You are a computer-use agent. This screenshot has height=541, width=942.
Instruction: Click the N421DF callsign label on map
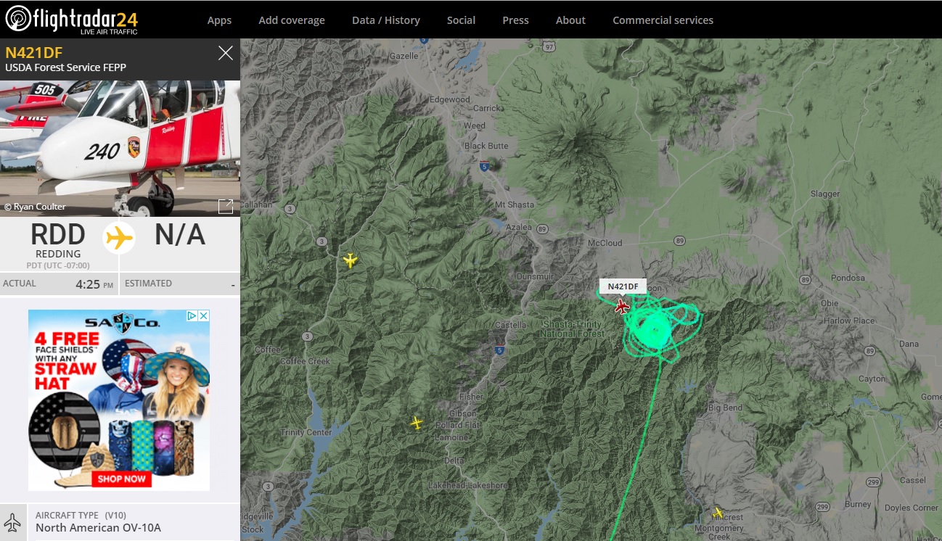pos(623,286)
